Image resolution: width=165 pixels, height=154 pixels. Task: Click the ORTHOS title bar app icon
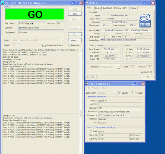tap(2, 3)
